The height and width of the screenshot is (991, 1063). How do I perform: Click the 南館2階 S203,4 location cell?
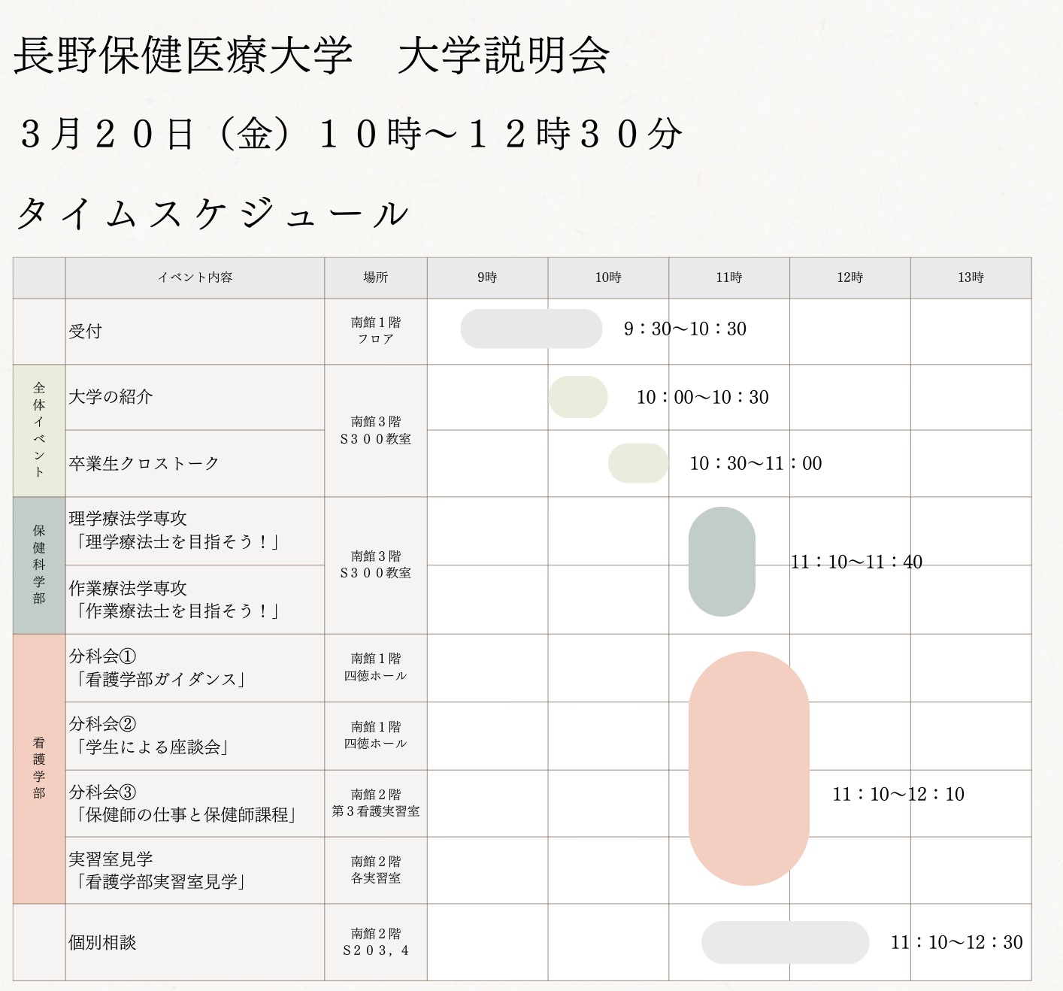tap(375, 942)
